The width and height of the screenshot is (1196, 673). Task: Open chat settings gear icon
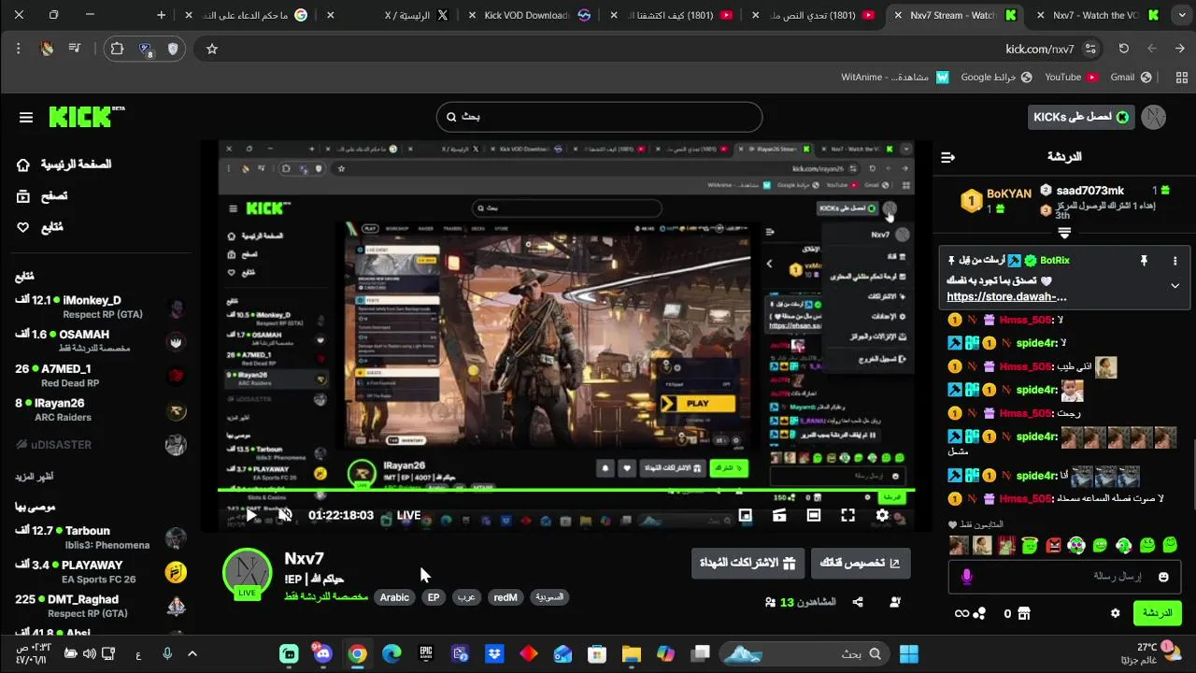click(1115, 613)
